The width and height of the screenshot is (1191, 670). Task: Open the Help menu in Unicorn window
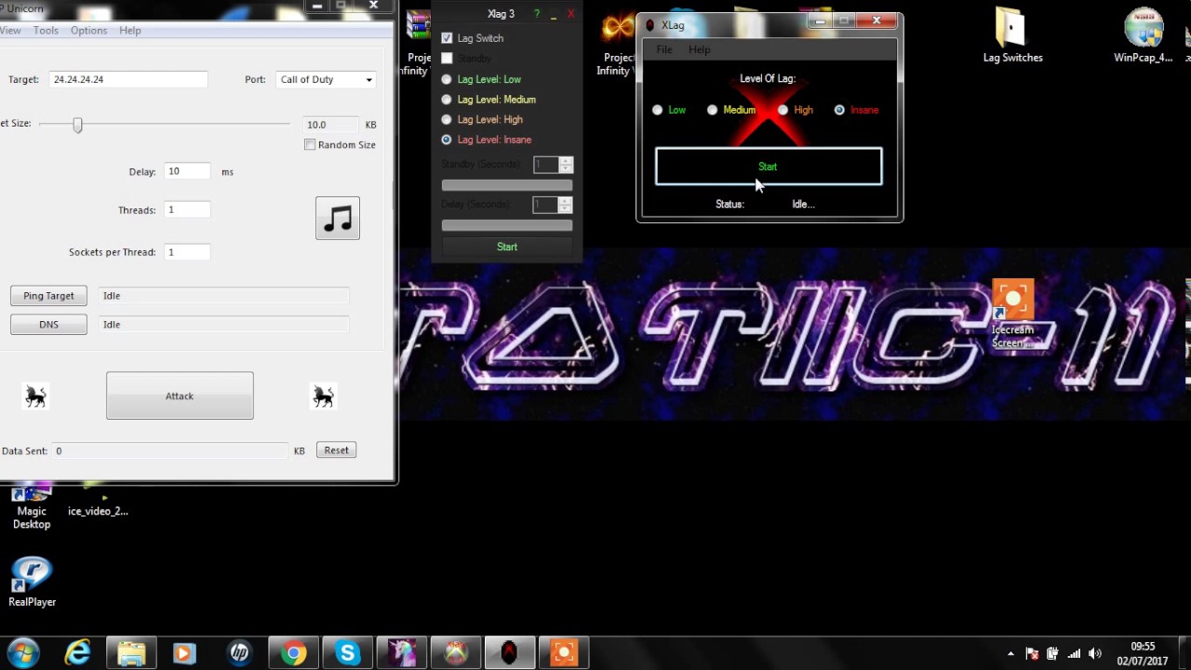click(130, 31)
